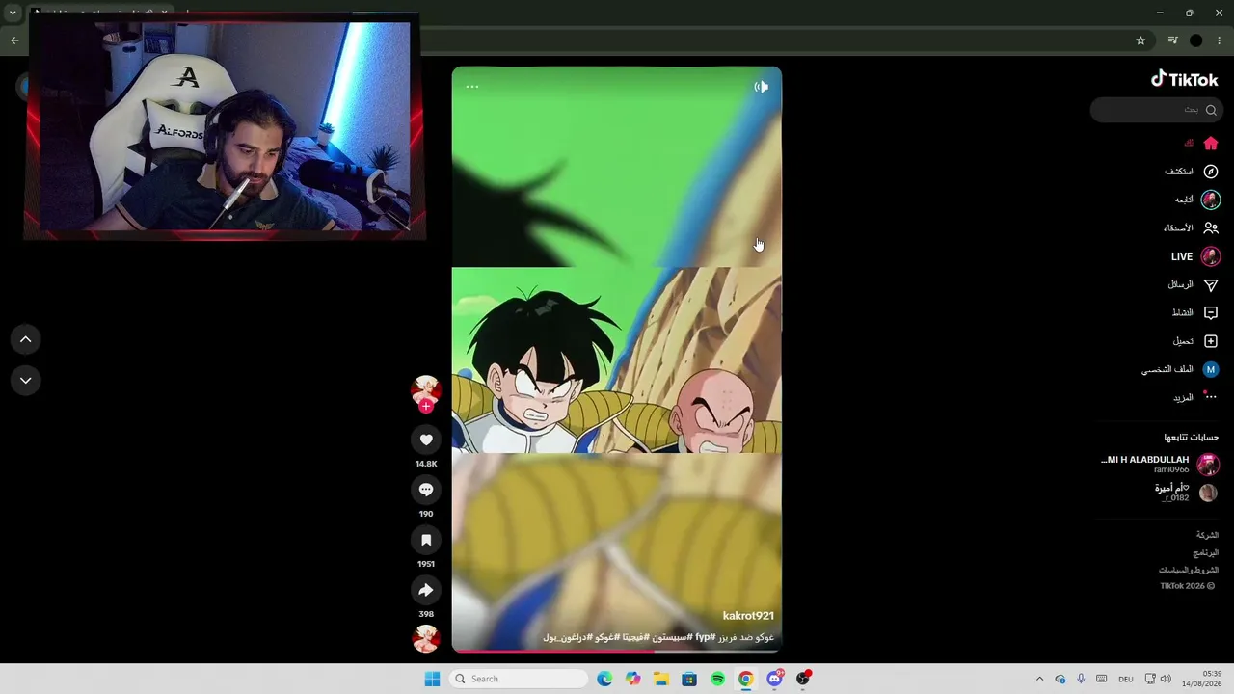The image size is (1234, 694).
Task: Click the taskbar Search box
Action: (520, 679)
